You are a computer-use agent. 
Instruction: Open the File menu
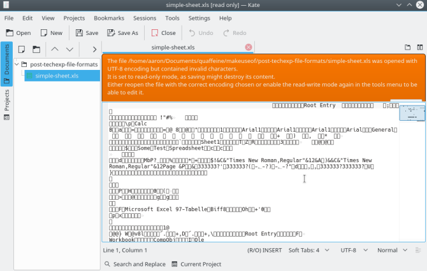tap(9, 18)
